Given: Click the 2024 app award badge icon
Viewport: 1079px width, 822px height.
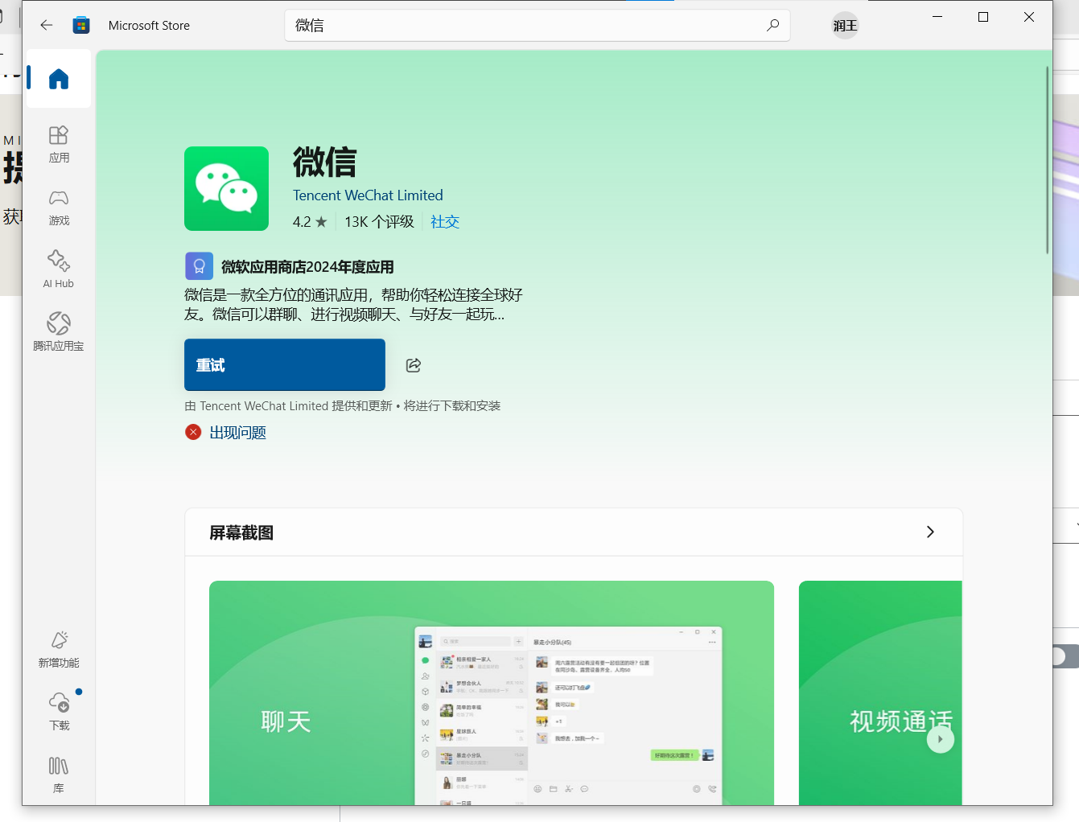Looking at the screenshot, I should point(199,266).
